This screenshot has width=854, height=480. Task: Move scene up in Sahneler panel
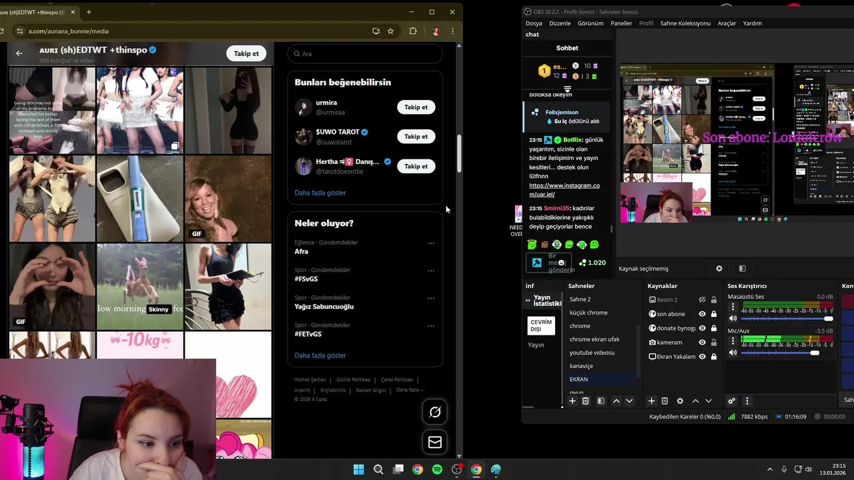tap(616, 401)
